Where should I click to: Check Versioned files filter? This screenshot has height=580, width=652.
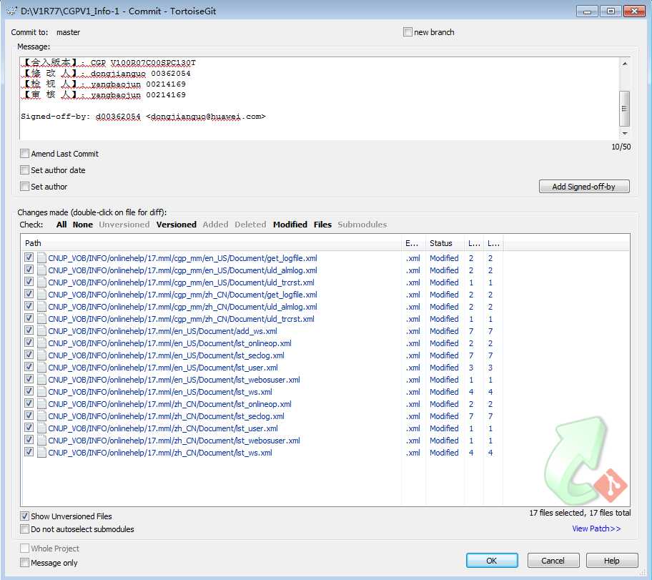[177, 225]
